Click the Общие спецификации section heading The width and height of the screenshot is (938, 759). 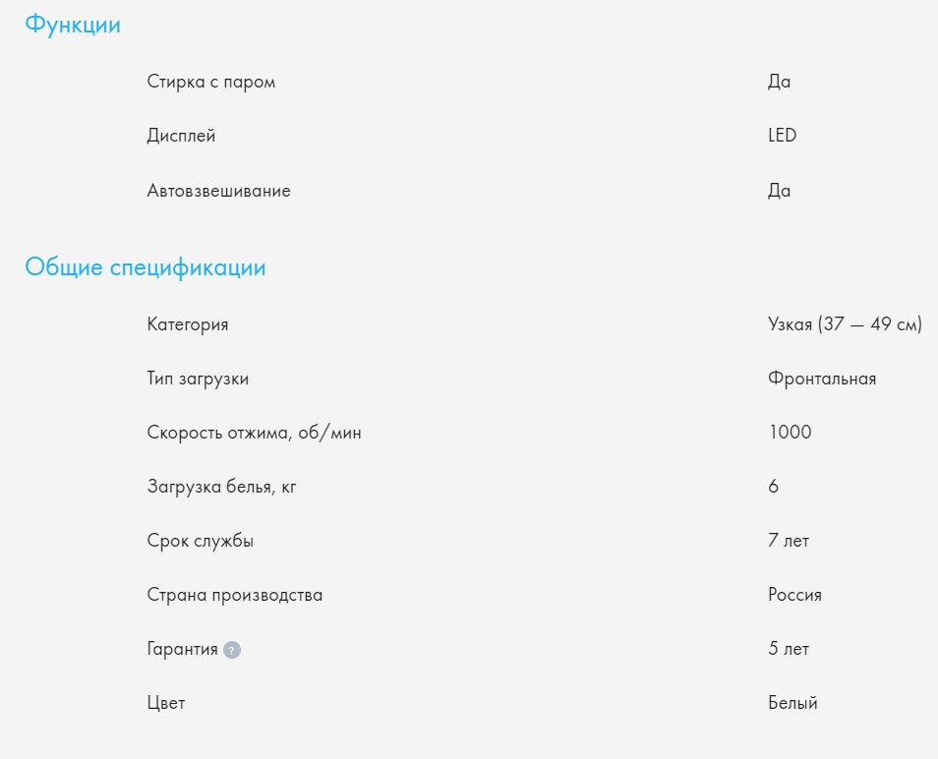(145, 267)
